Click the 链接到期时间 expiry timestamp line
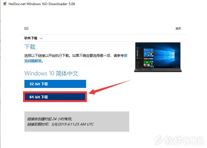The image size is (207, 148). point(61,124)
